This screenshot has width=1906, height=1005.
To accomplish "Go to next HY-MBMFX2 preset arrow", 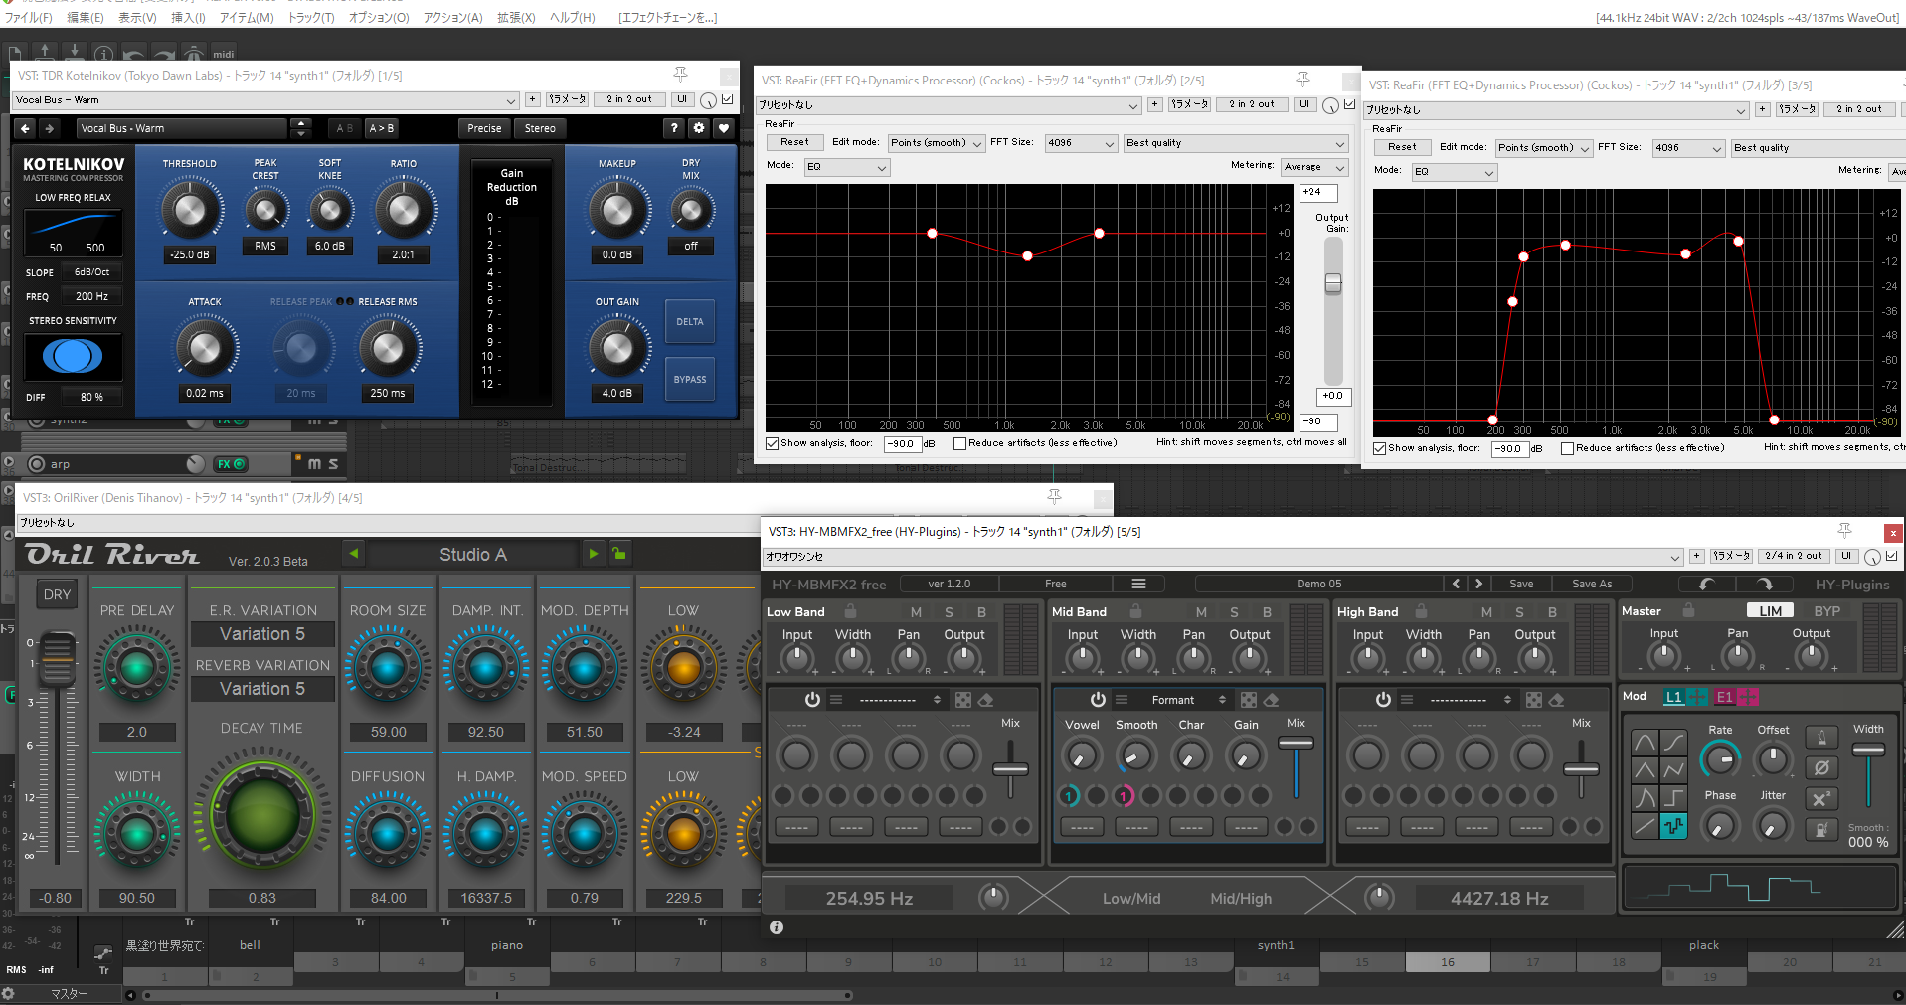I will [x=1478, y=584].
